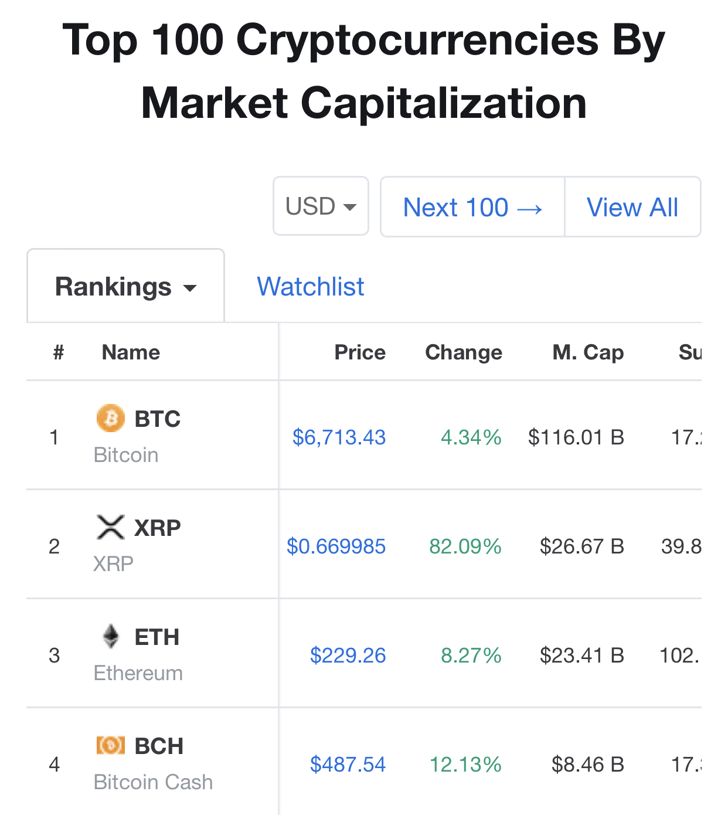This screenshot has width=728, height=815.
Task: Sort by rank number column header
Action: (58, 352)
